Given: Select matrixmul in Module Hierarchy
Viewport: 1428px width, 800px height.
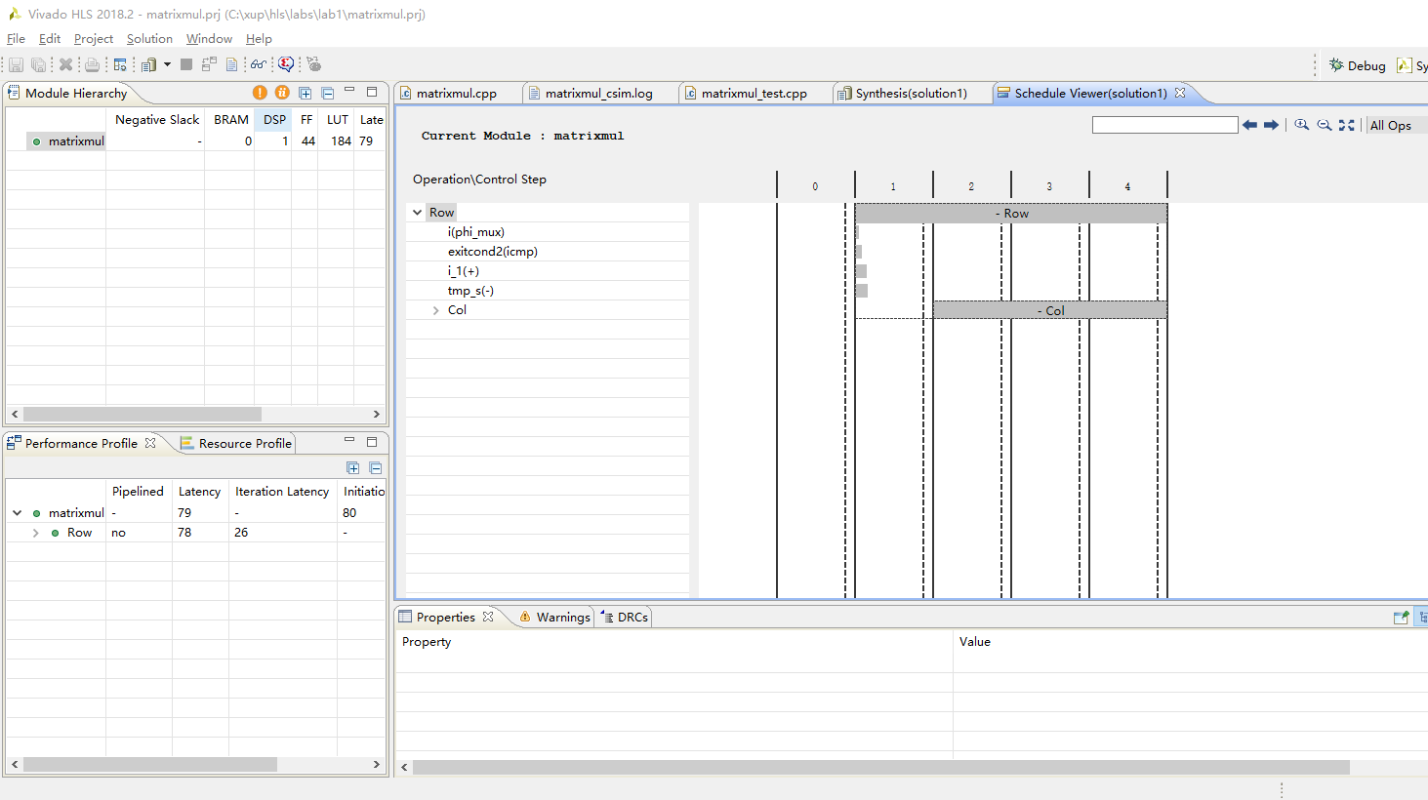Looking at the screenshot, I should 76,140.
